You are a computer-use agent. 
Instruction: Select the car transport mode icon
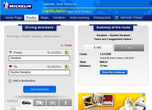(27, 103)
